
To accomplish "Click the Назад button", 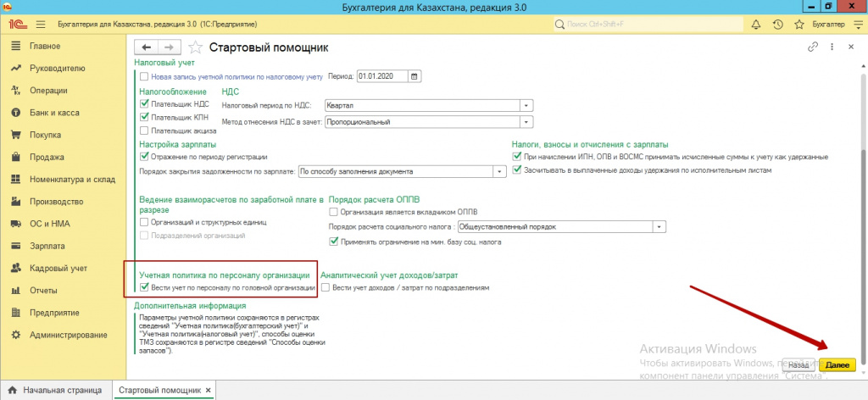I will [x=798, y=365].
